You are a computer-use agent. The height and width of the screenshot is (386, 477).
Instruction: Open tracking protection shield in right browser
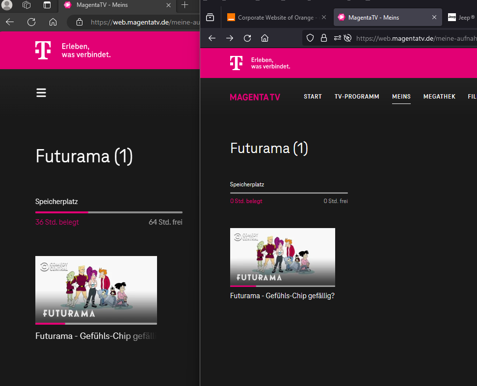click(x=310, y=38)
